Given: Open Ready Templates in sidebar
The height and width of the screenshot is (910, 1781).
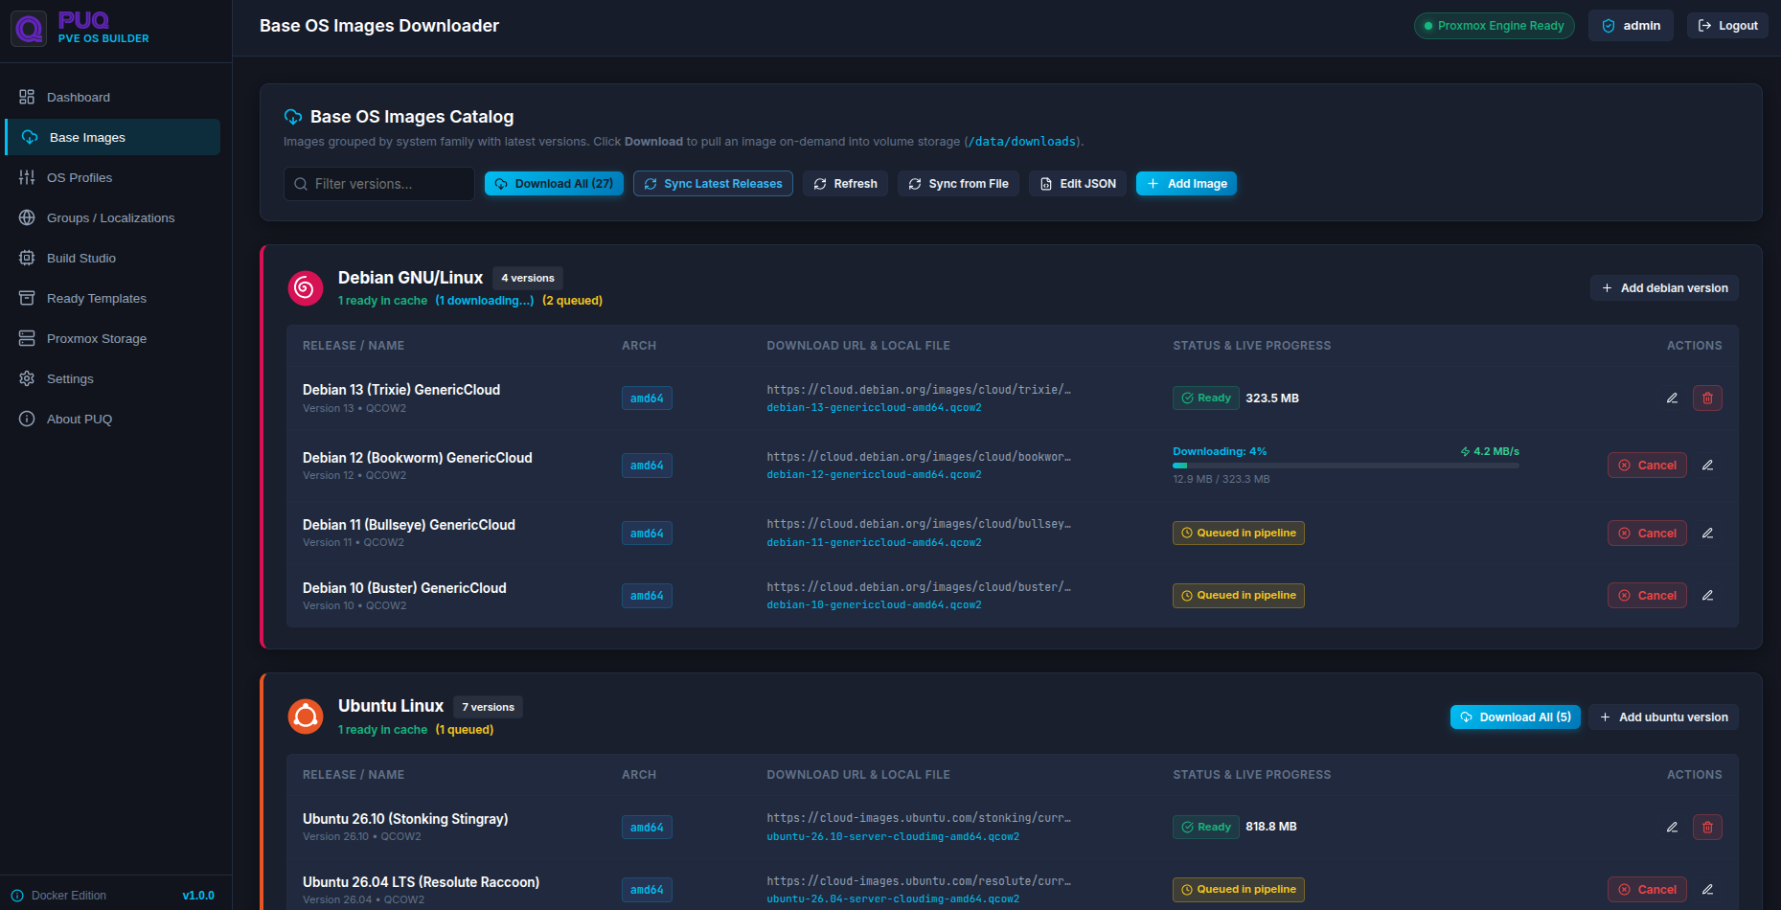Looking at the screenshot, I should point(113,298).
